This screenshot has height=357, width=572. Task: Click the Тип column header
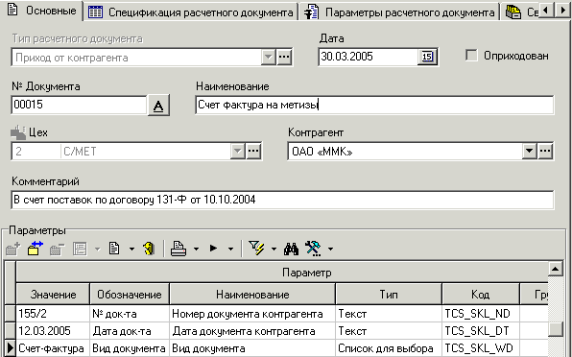click(389, 295)
